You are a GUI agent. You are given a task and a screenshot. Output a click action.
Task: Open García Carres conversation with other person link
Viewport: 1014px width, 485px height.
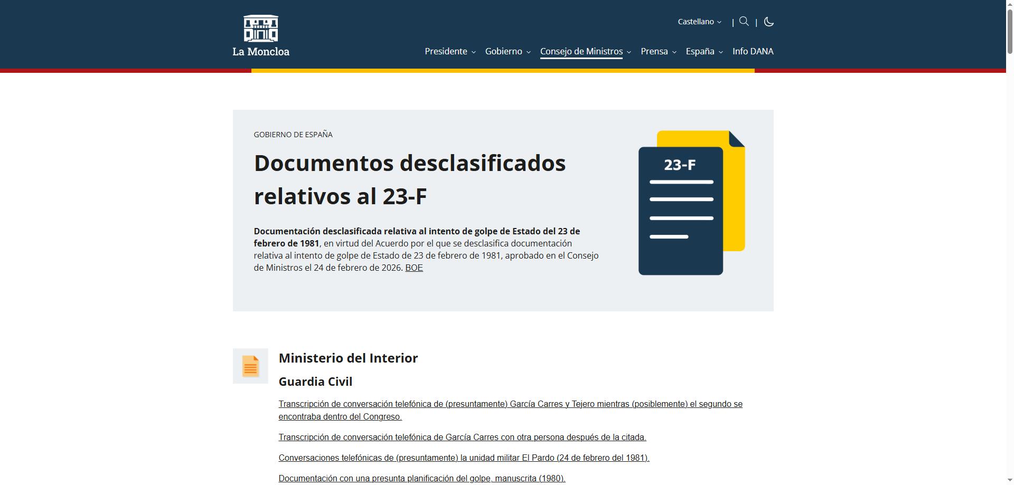[x=462, y=438]
